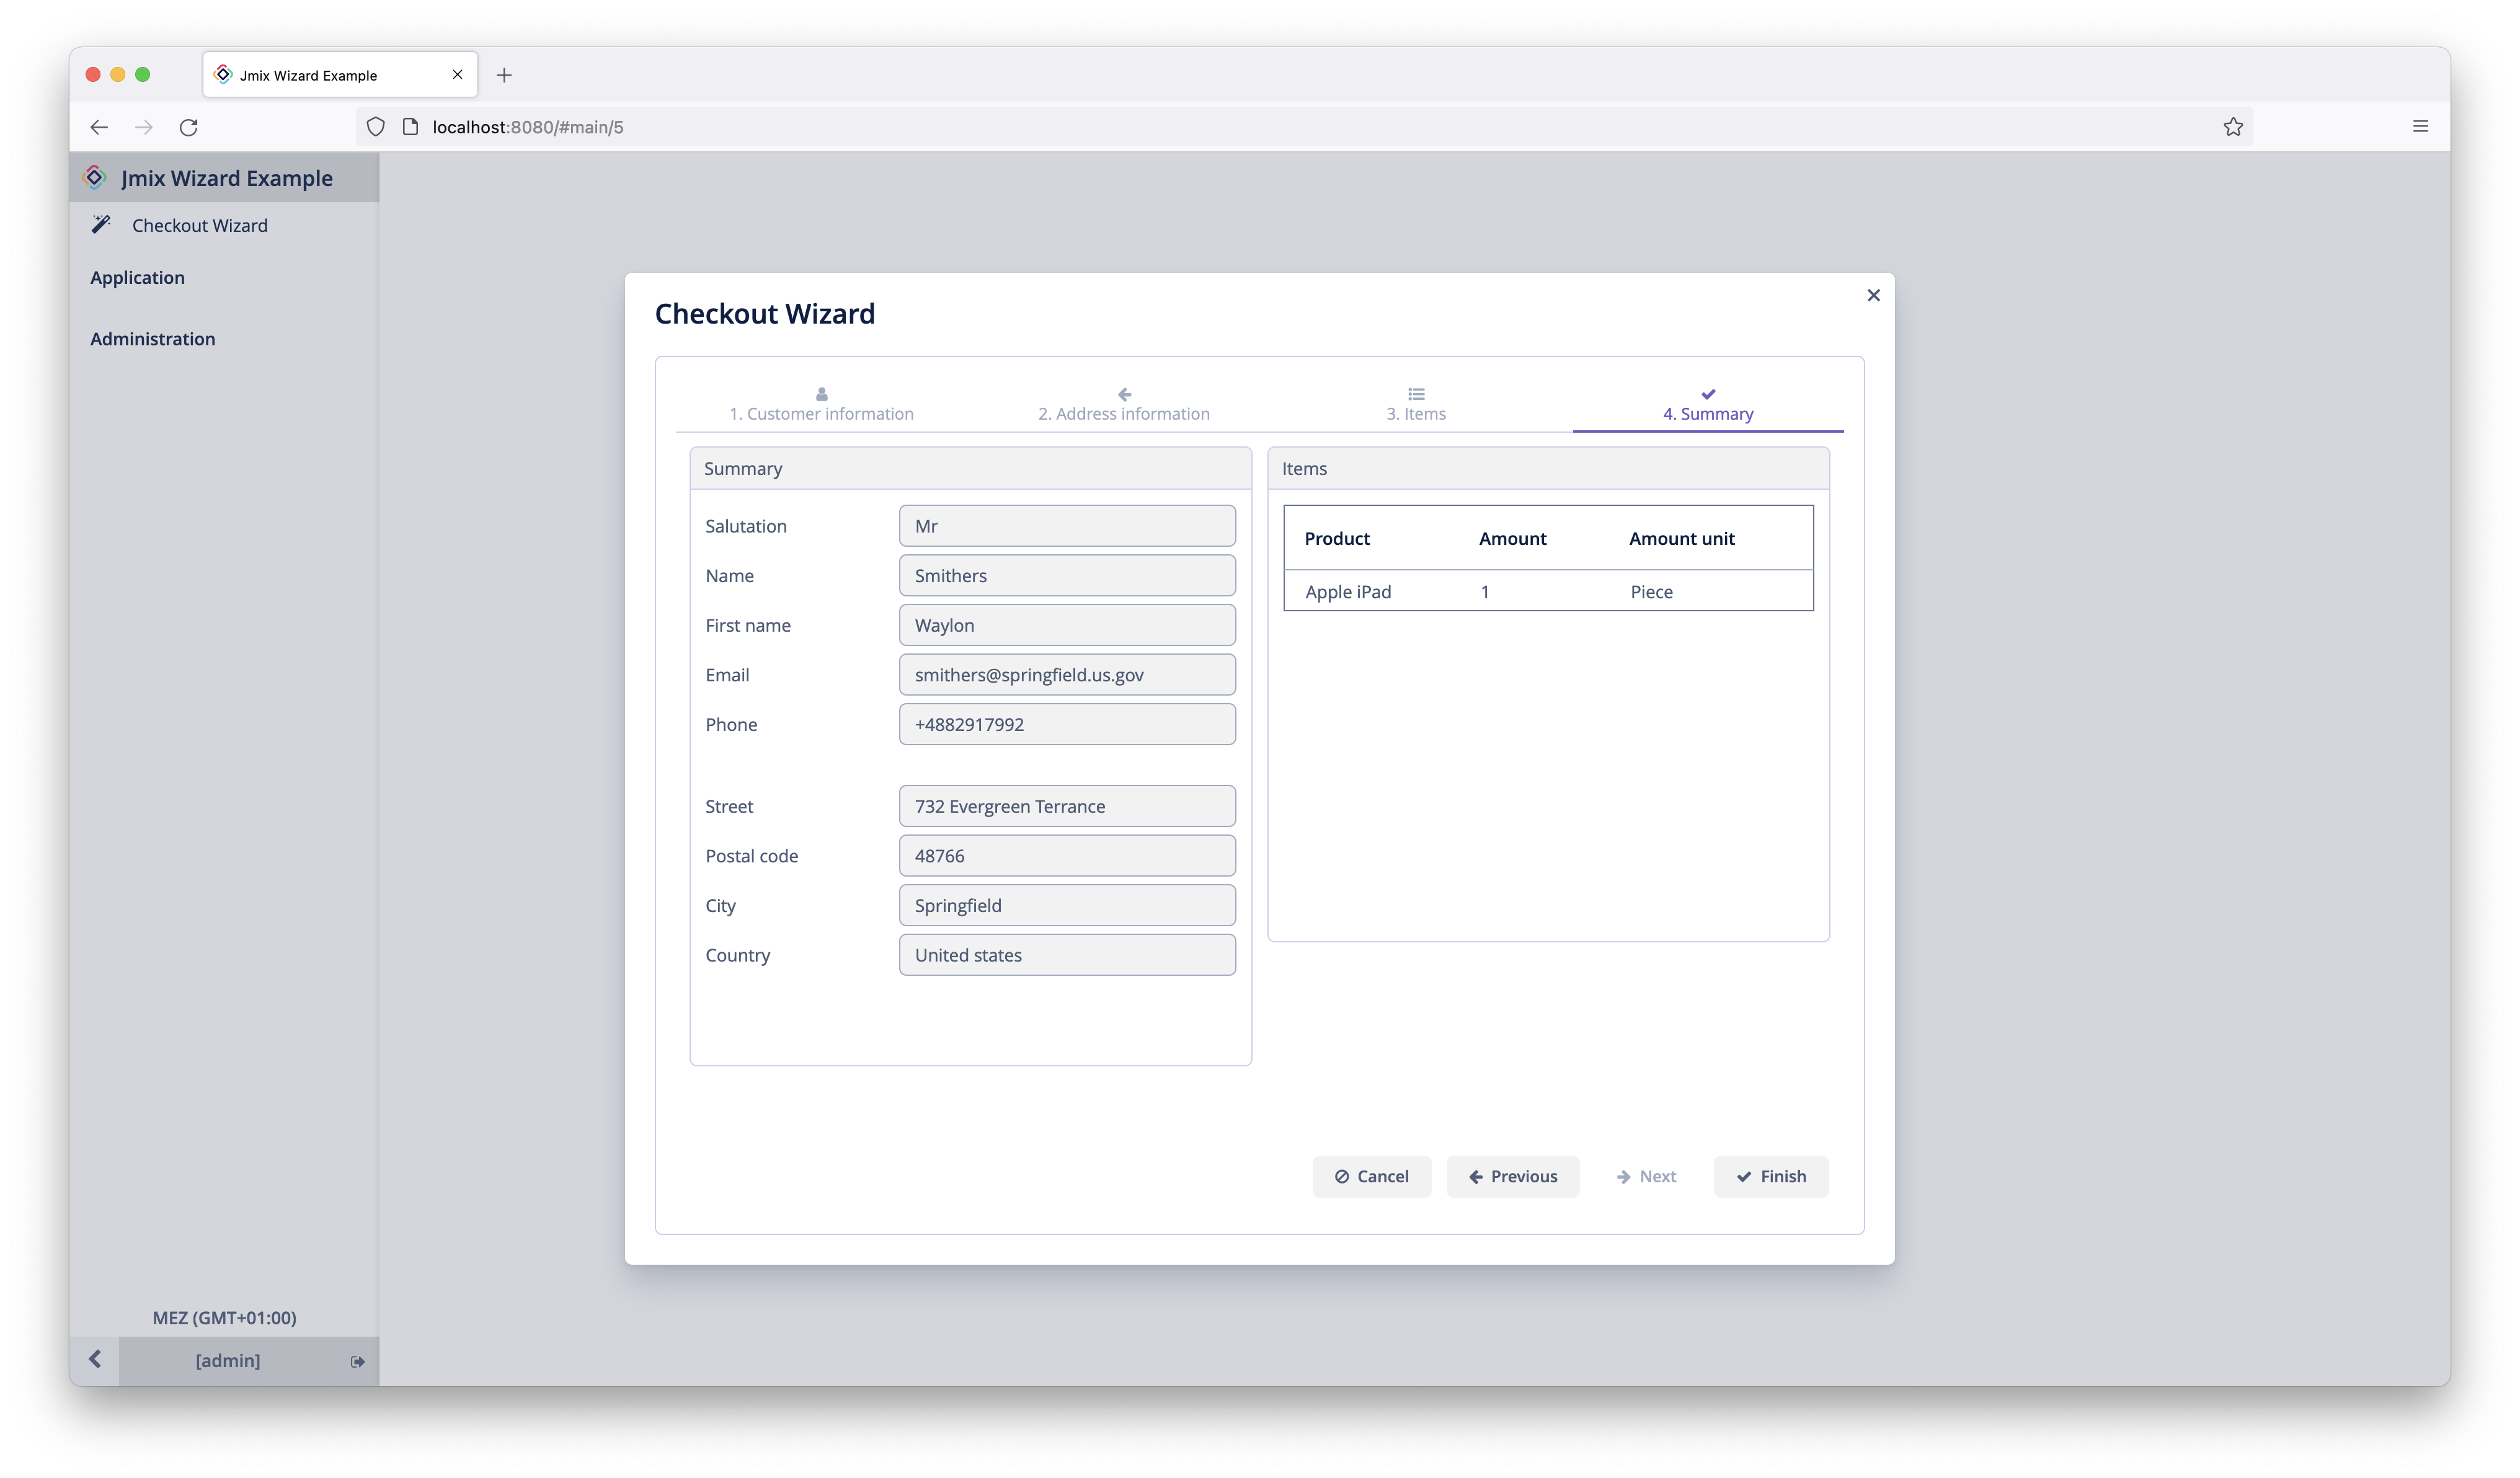Open a new browser tab
The height and width of the screenshot is (1478, 2520).
click(x=504, y=75)
